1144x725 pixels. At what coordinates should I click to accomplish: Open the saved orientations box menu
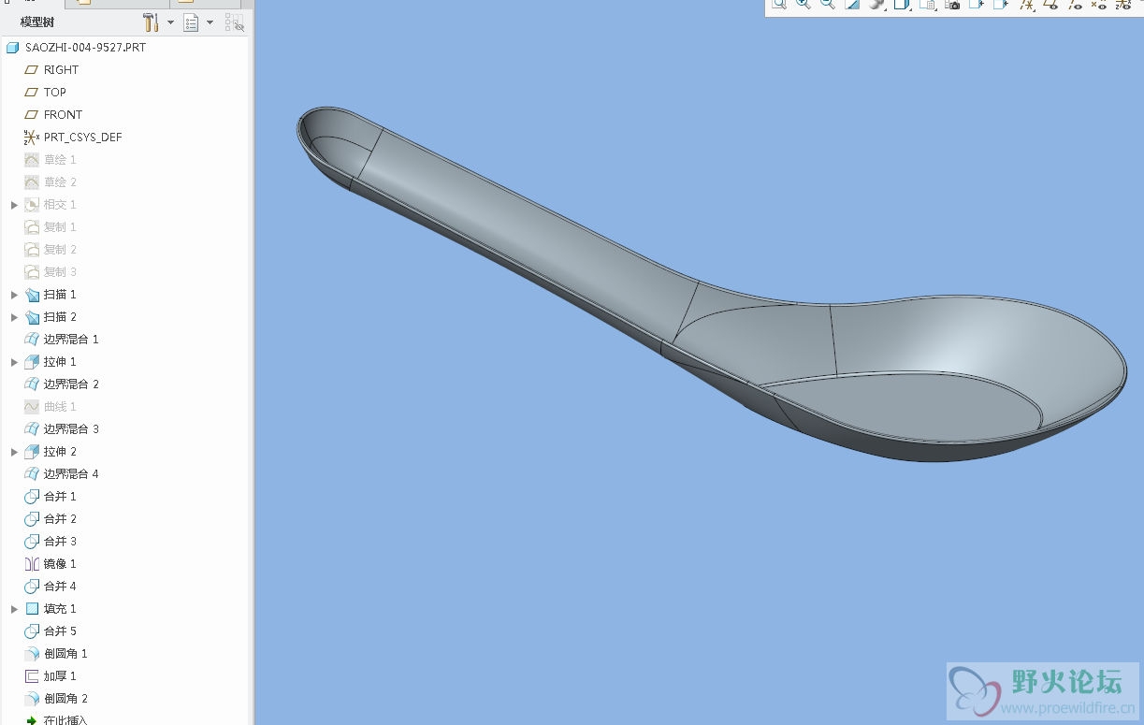(x=902, y=4)
